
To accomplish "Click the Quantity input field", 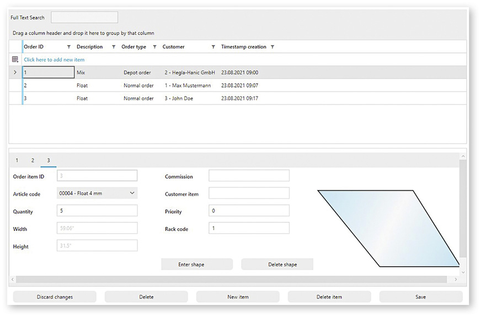I will pos(97,211).
